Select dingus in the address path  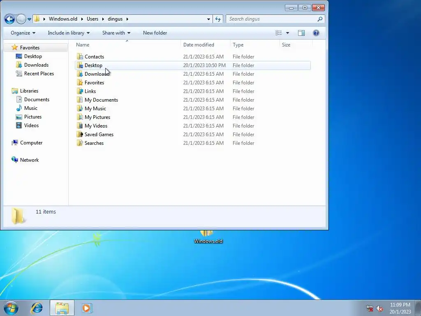point(115,19)
